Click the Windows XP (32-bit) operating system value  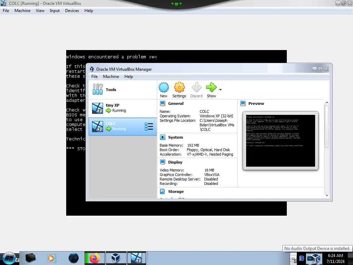tap(216, 116)
